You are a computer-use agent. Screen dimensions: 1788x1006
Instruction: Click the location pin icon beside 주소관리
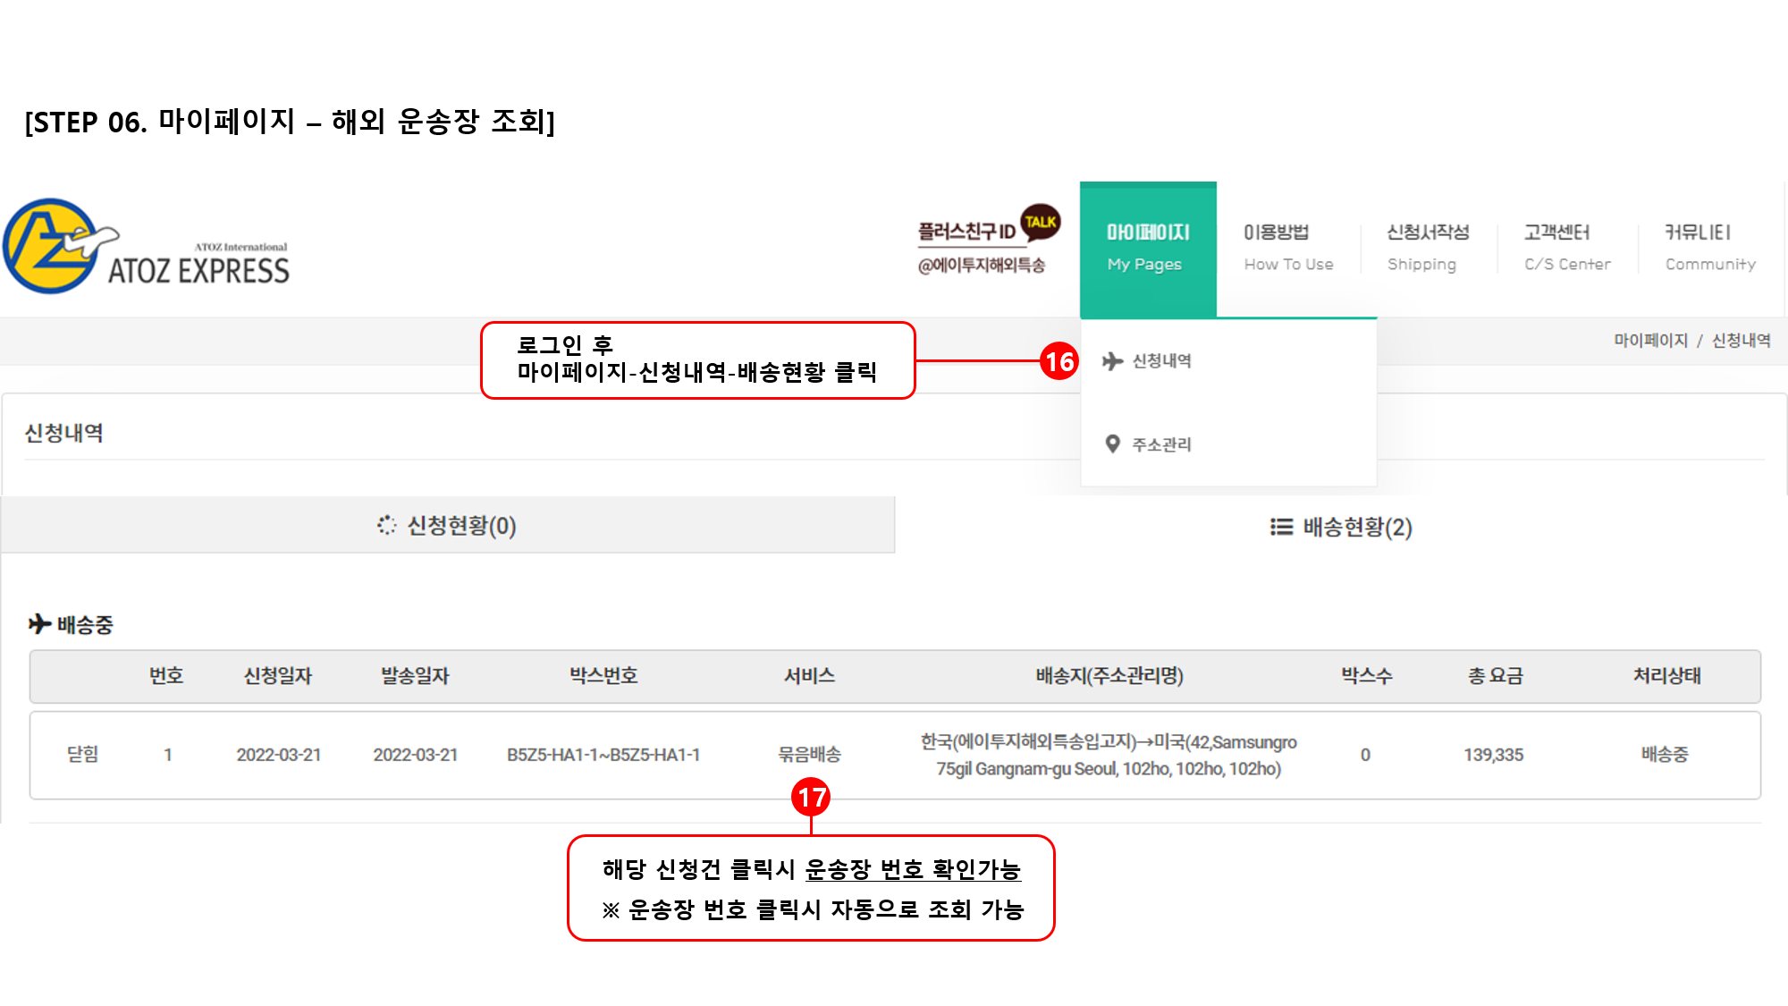point(1112,444)
